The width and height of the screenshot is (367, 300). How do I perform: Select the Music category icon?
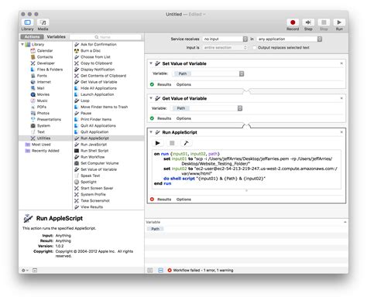(x=33, y=101)
